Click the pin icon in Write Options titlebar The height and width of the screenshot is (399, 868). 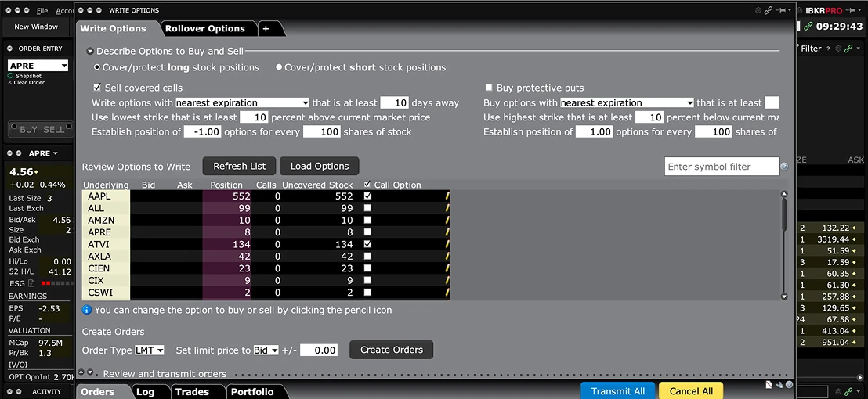pyautogui.click(x=780, y=10)
